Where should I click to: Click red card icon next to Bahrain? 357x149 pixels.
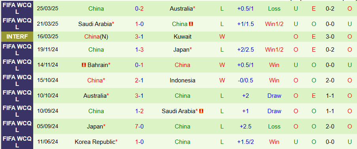[x=84, y=65]
